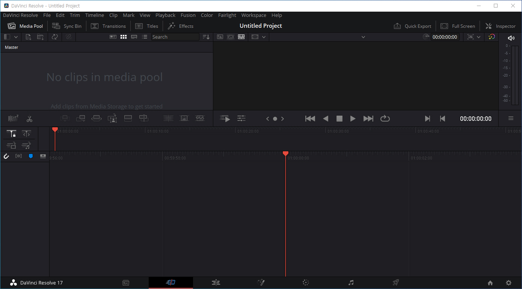Open the viewer Tools sliders icon

click(241, 119)
